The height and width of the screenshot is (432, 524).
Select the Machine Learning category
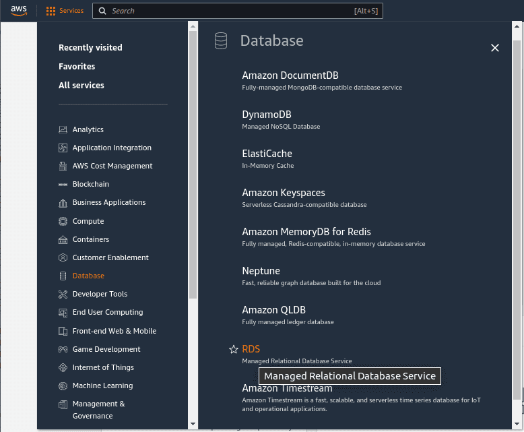pyautogui.click(x=102, y=385)
